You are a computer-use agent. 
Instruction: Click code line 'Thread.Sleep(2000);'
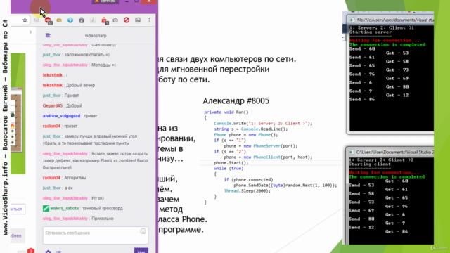pyautogui.click(x=247, y=190)
